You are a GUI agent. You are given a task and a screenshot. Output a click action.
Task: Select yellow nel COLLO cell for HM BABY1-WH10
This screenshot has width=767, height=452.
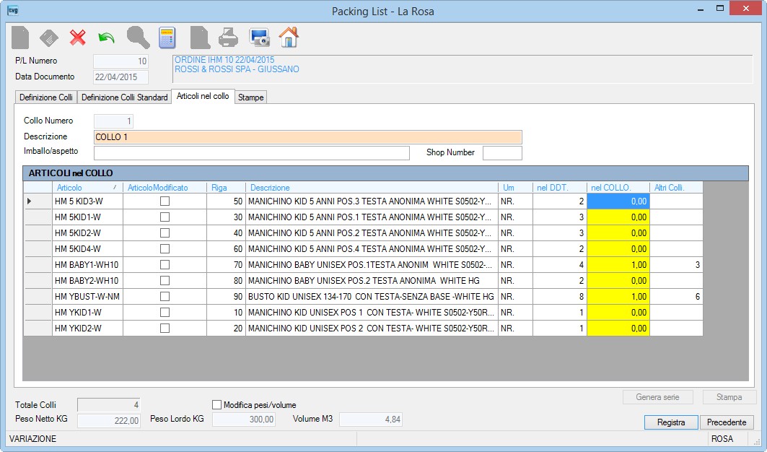(618, 265)
